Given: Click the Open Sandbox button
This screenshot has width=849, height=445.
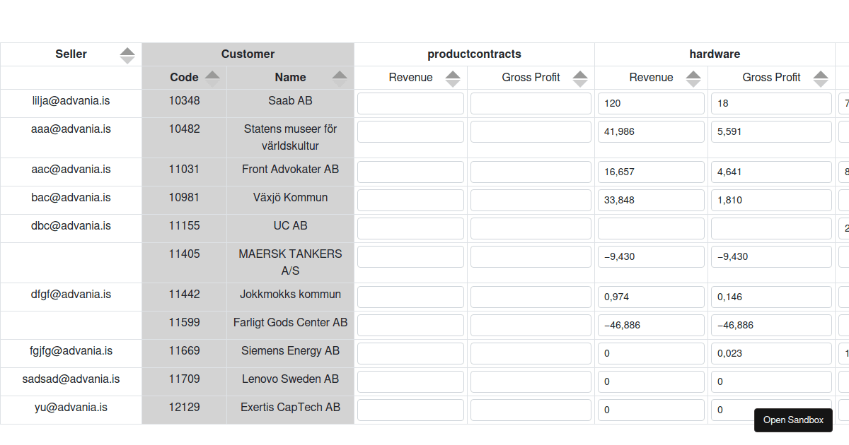Looking at the screenshot, I should pos(793,420).
